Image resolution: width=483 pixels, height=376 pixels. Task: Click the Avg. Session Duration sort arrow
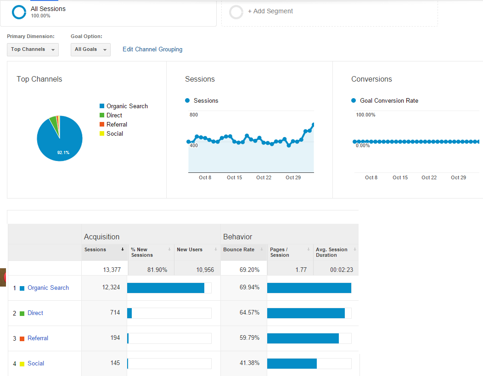pos(355,249)
